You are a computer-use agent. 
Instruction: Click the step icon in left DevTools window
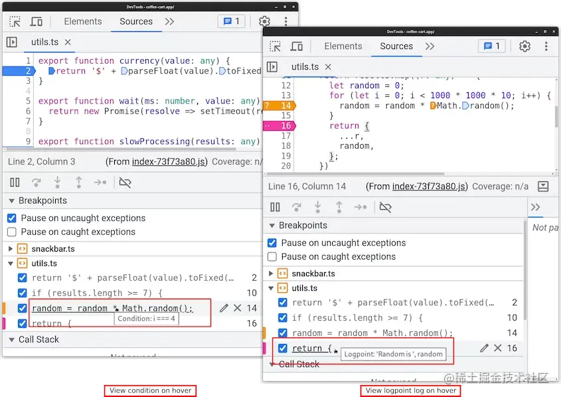(100, 183)
